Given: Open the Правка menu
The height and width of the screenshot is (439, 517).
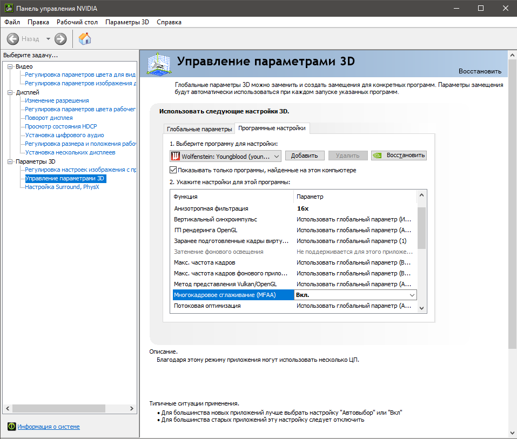Looking at the screenshot, I should pyautogui.click(x=38, y=22).
